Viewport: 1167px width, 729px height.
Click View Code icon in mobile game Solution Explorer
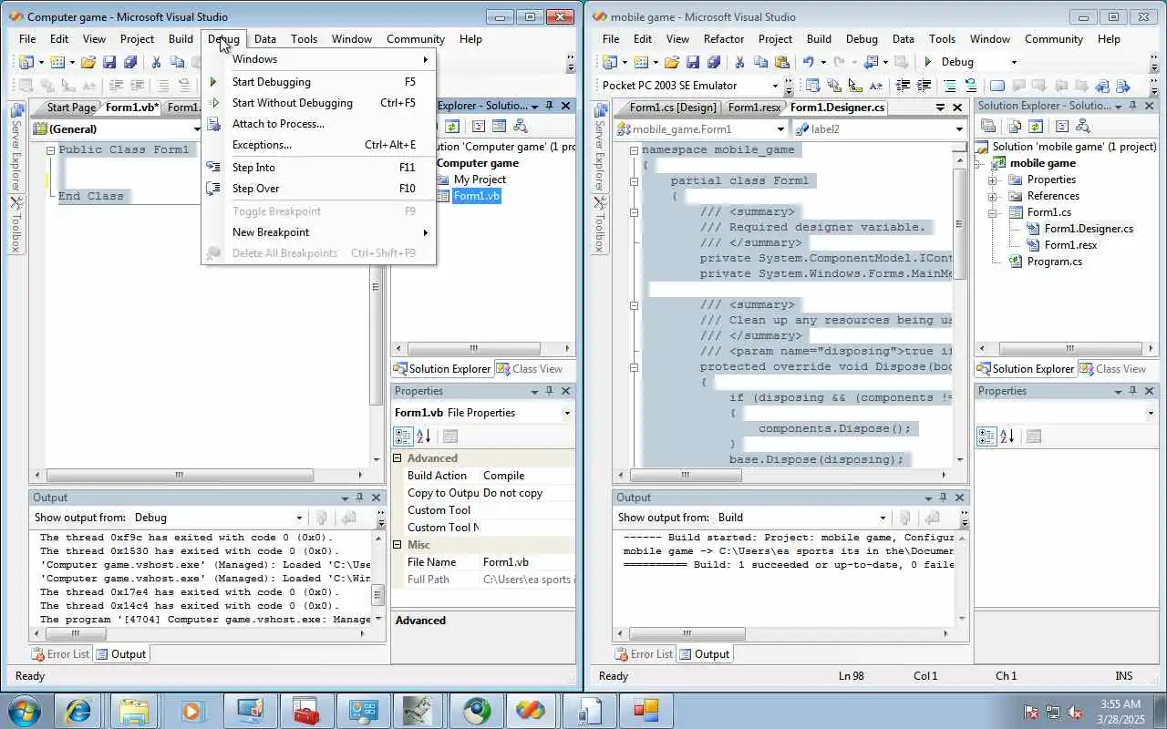click(1061, 127)
